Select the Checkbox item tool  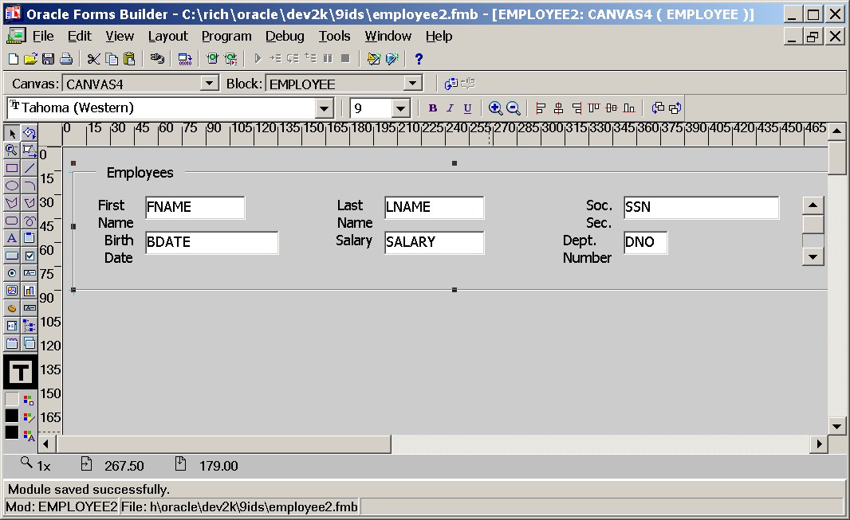coord(30,256)
